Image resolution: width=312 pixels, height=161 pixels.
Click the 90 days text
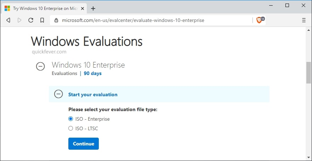92,73
